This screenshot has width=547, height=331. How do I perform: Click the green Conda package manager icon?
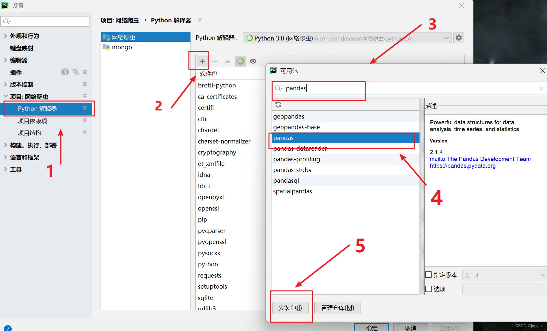coord(240,61)
